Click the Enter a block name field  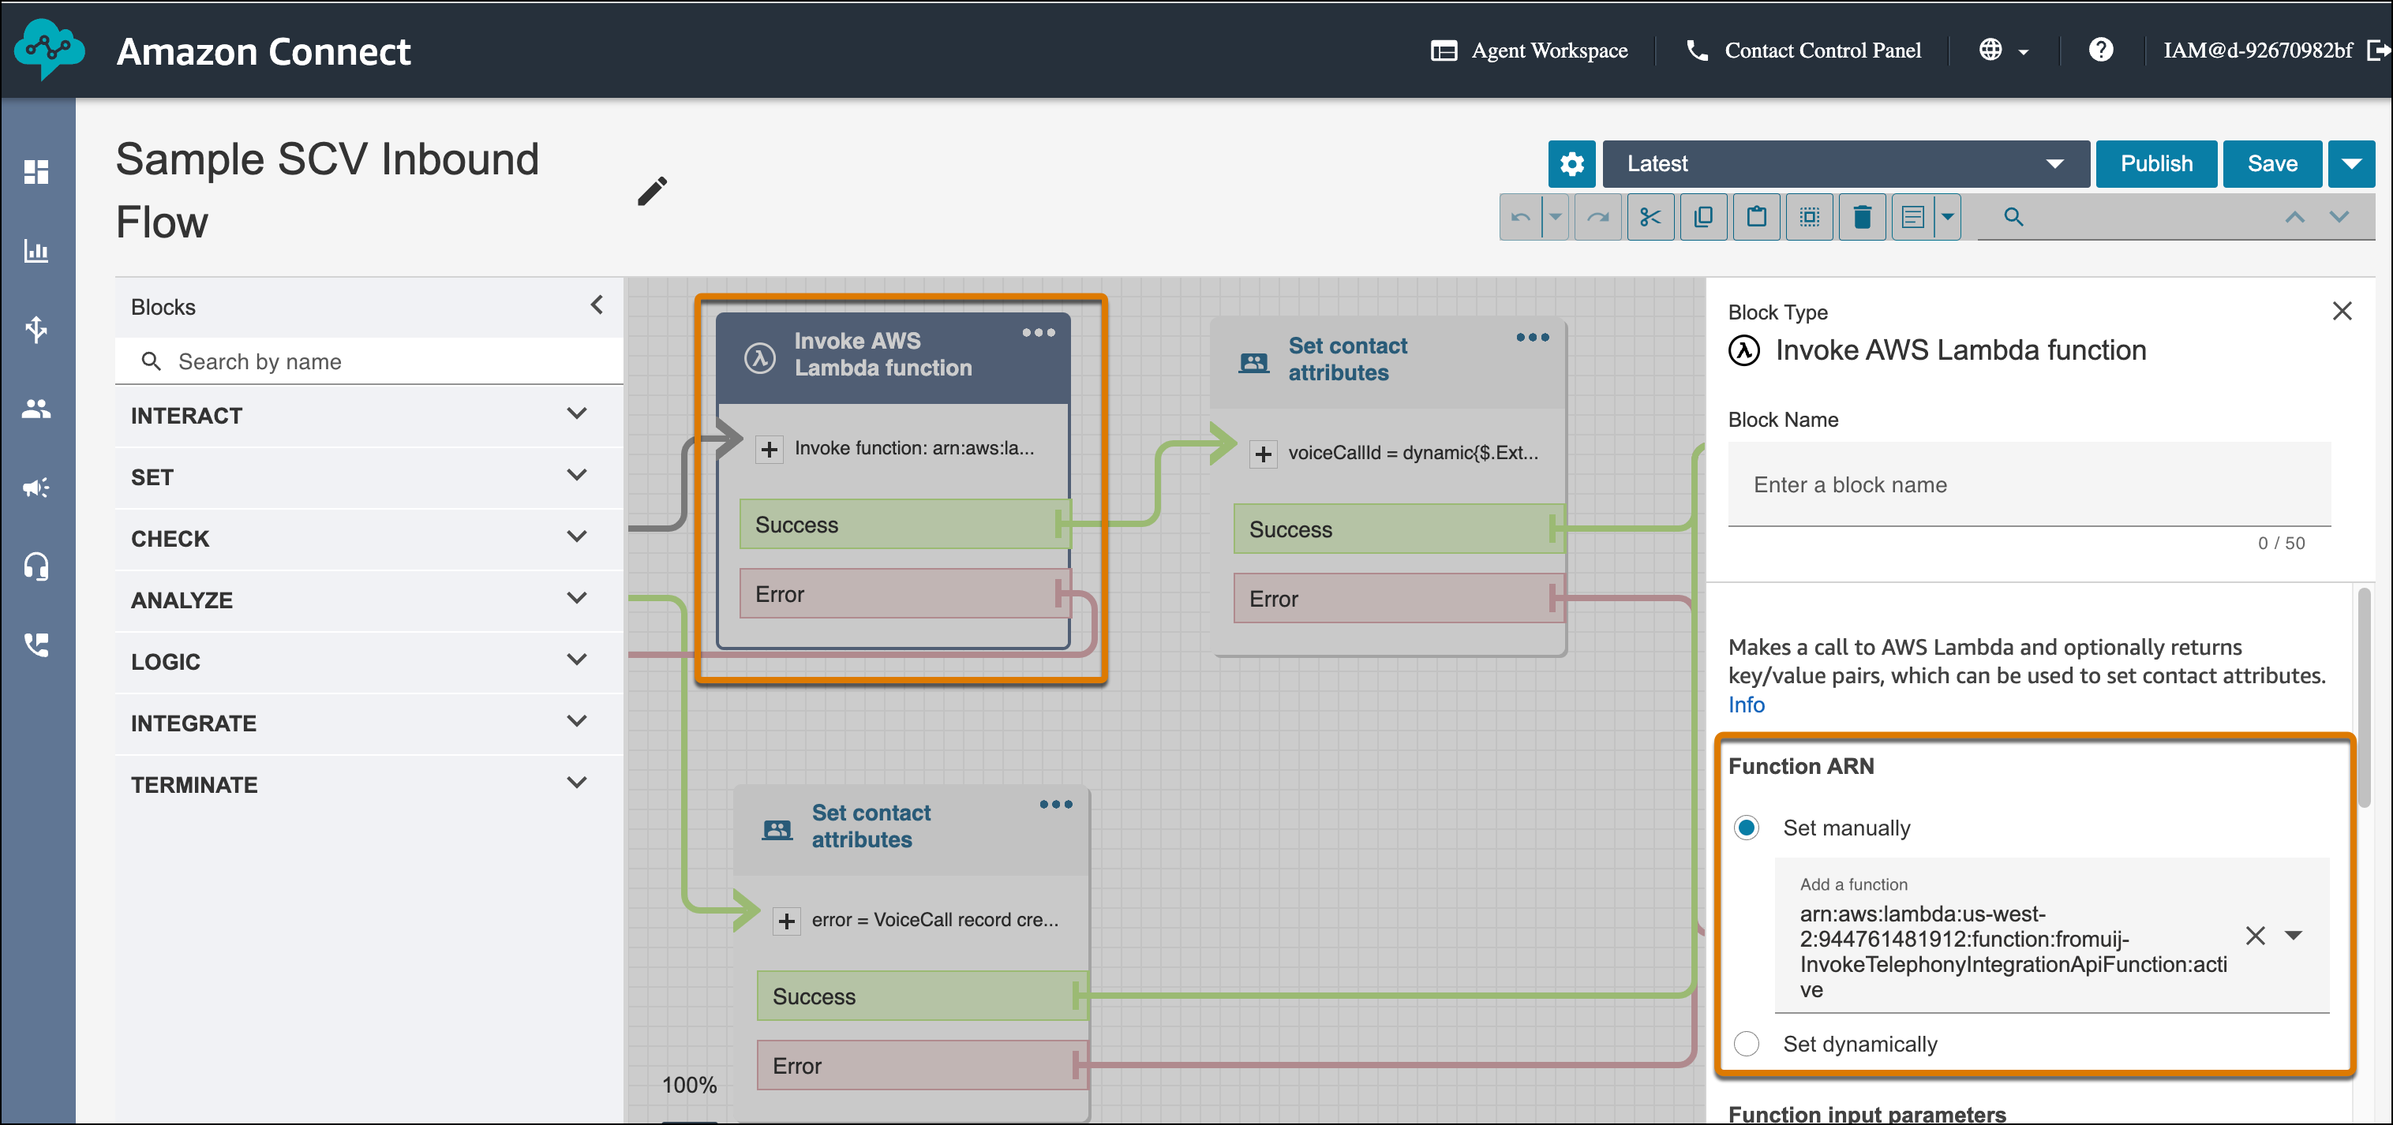(x=2029, y=484)
